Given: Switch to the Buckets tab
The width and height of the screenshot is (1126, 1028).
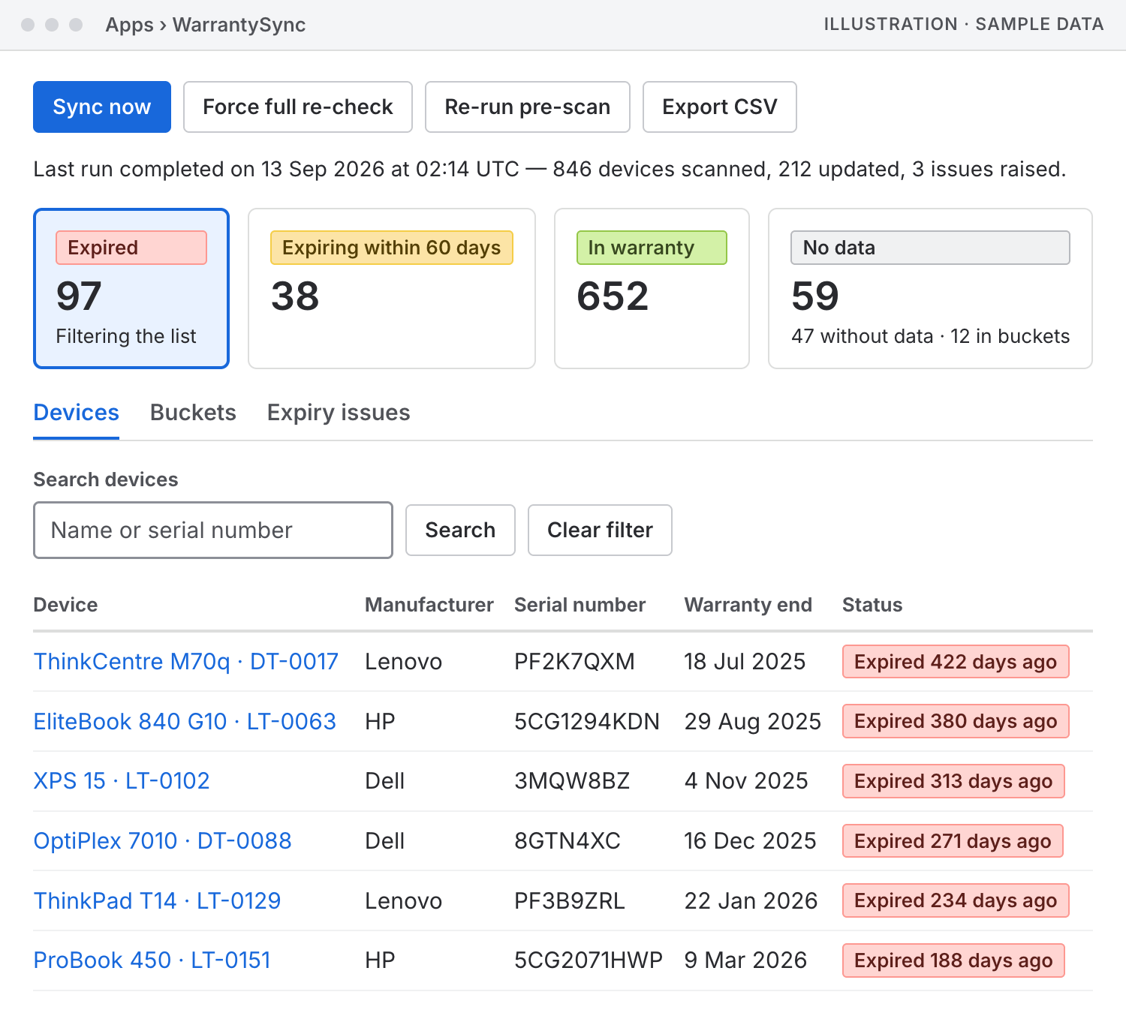Looking at the screenshot, I should point(193,413).
